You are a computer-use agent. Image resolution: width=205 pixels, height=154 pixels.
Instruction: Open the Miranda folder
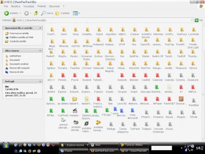64,43
